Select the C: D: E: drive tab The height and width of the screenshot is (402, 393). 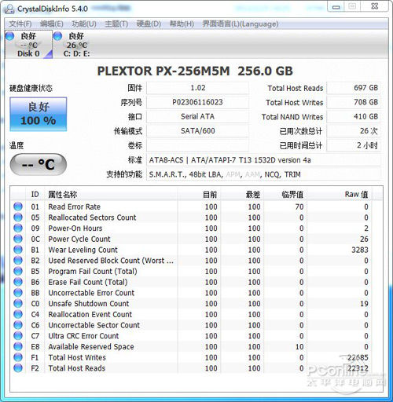coord(76,45)
